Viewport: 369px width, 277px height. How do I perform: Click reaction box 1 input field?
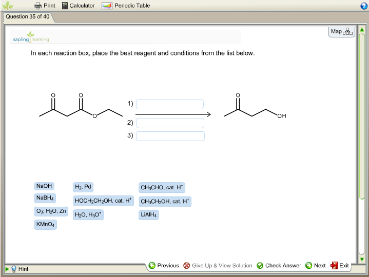(170, 105)
